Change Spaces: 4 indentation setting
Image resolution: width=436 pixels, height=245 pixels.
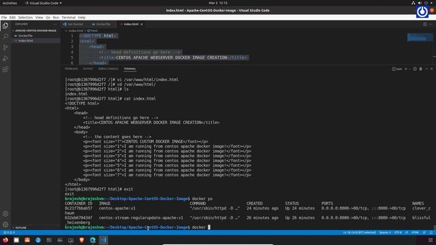[385, 233]
